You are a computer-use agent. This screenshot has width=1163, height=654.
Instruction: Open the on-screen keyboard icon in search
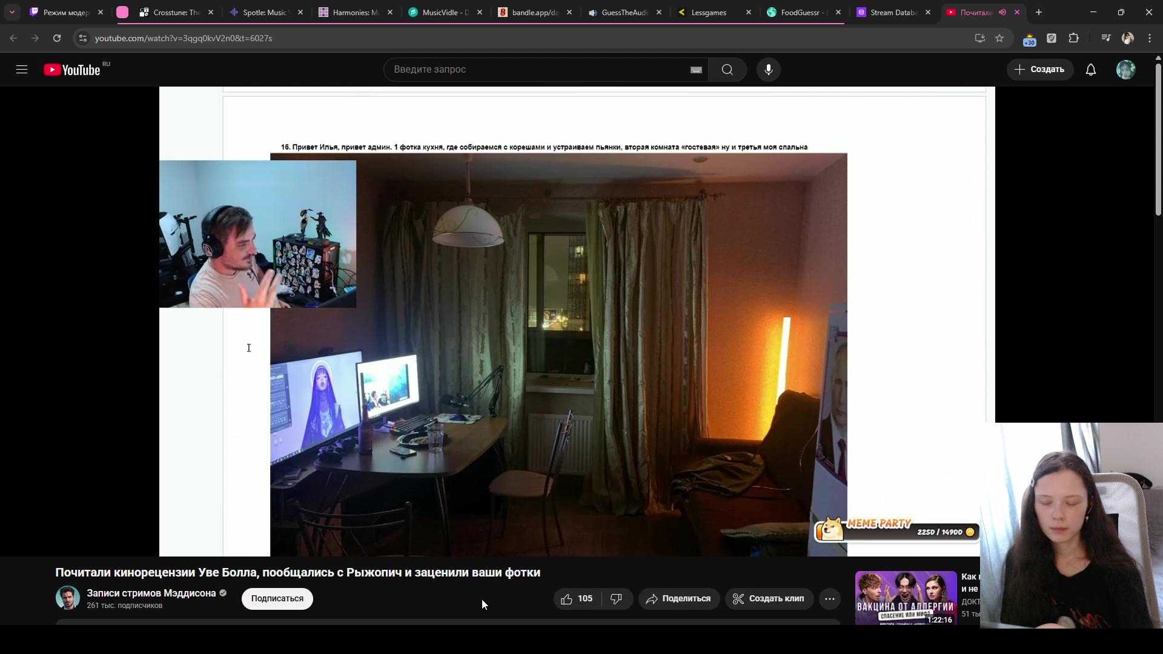click(x=696, y=70)
